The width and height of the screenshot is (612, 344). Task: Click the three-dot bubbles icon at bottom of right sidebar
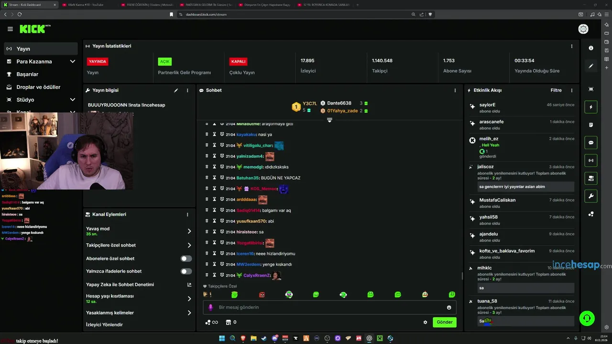click(591, 214)
